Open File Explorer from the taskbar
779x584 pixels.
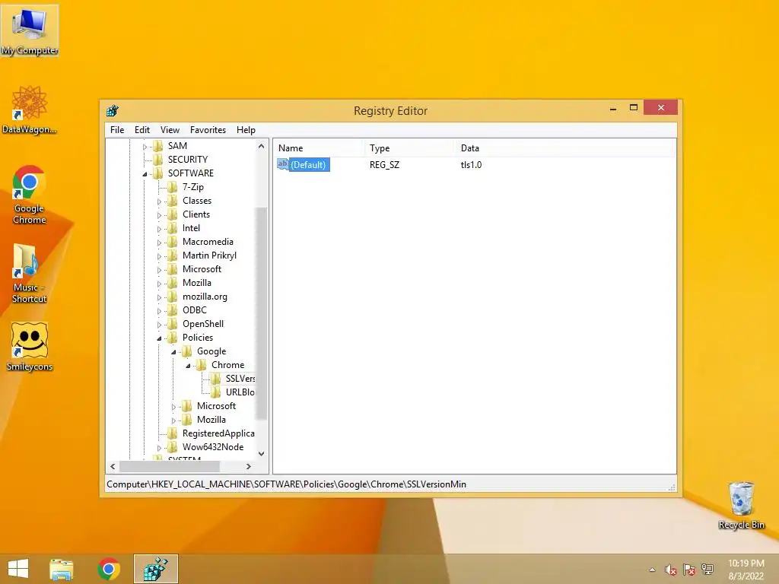tap(62, 569)
